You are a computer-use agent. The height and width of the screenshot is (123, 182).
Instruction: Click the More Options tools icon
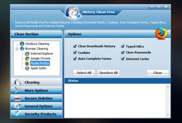(x=18, y=90)
